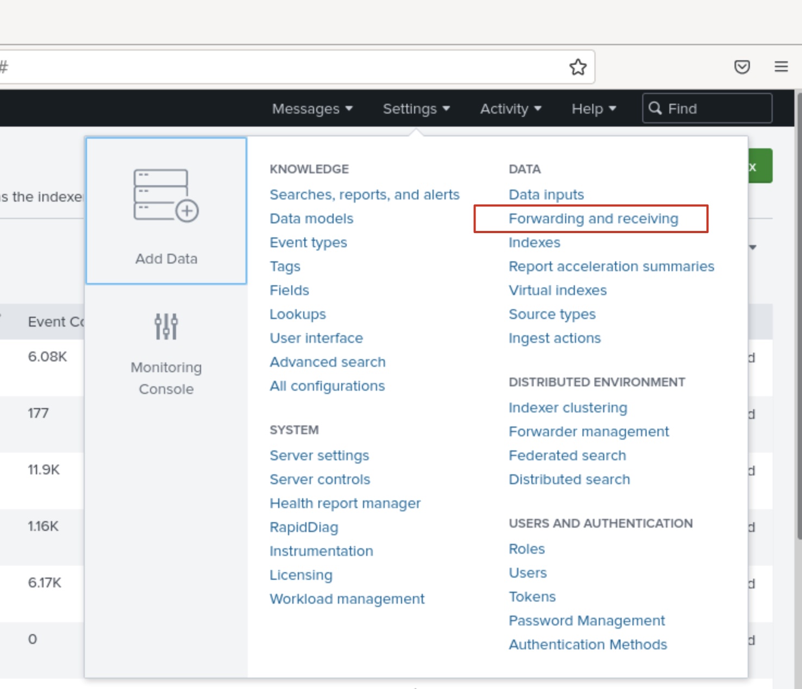
Task: Expand the Messages dropdown
Action: (x=312, y=109)
